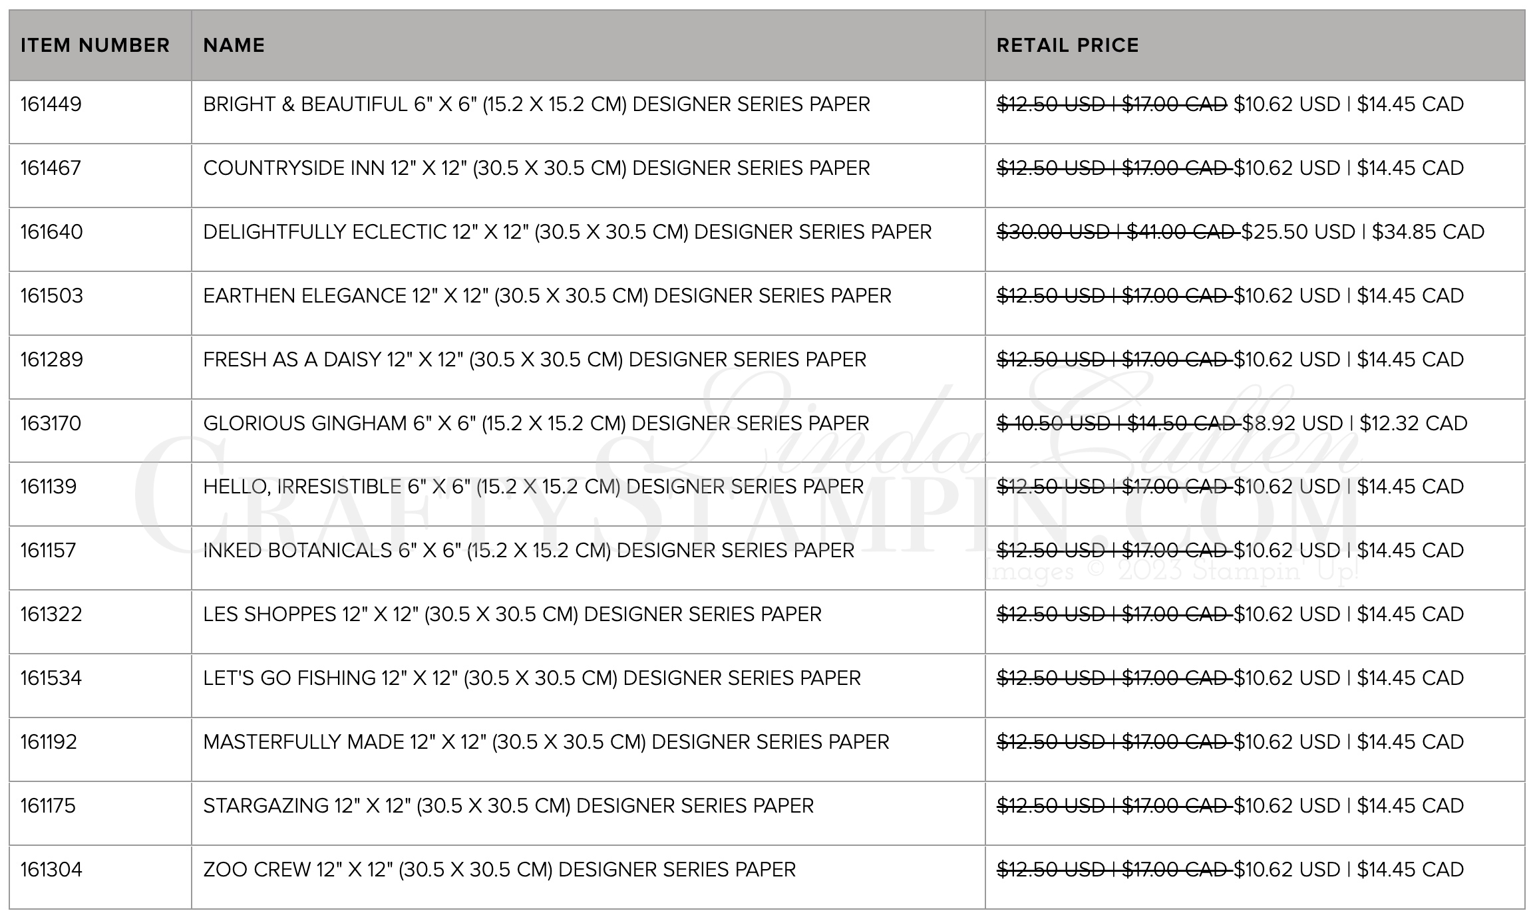Click the Delightfully Eclectic paper name

567,232
